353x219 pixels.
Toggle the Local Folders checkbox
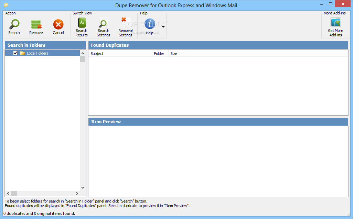[15, 53]
